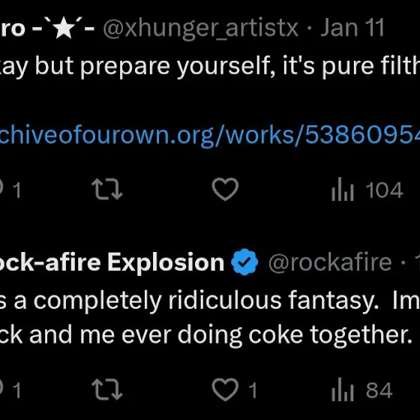The image size is (420, 420).
Task: Click the Jan 11 tweet timestamp
Action: 352,27
